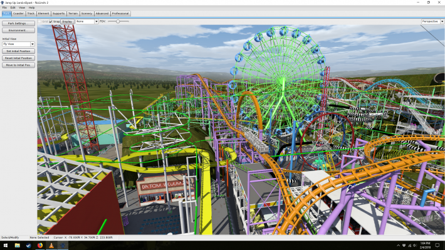The image size is (445, 250).
Task: Switch to the Scenery tab
Action: click(x=86, y=14)
